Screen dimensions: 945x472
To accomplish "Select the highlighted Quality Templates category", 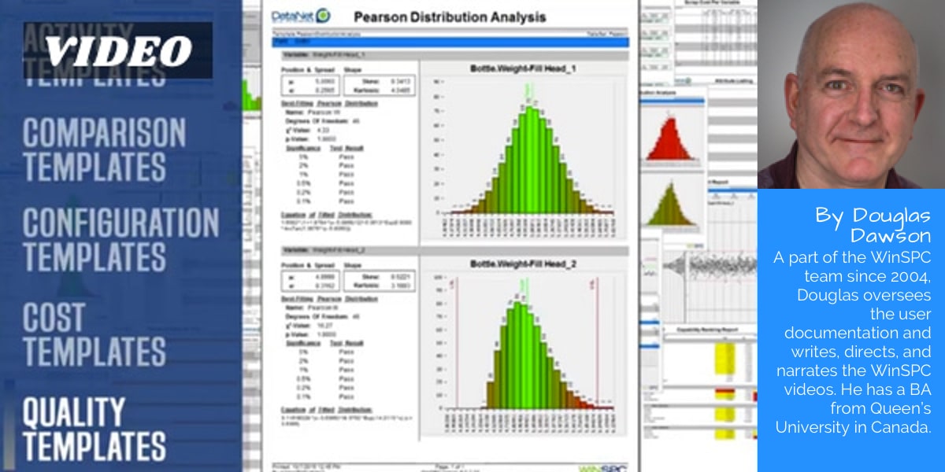I will click(94, 430).
